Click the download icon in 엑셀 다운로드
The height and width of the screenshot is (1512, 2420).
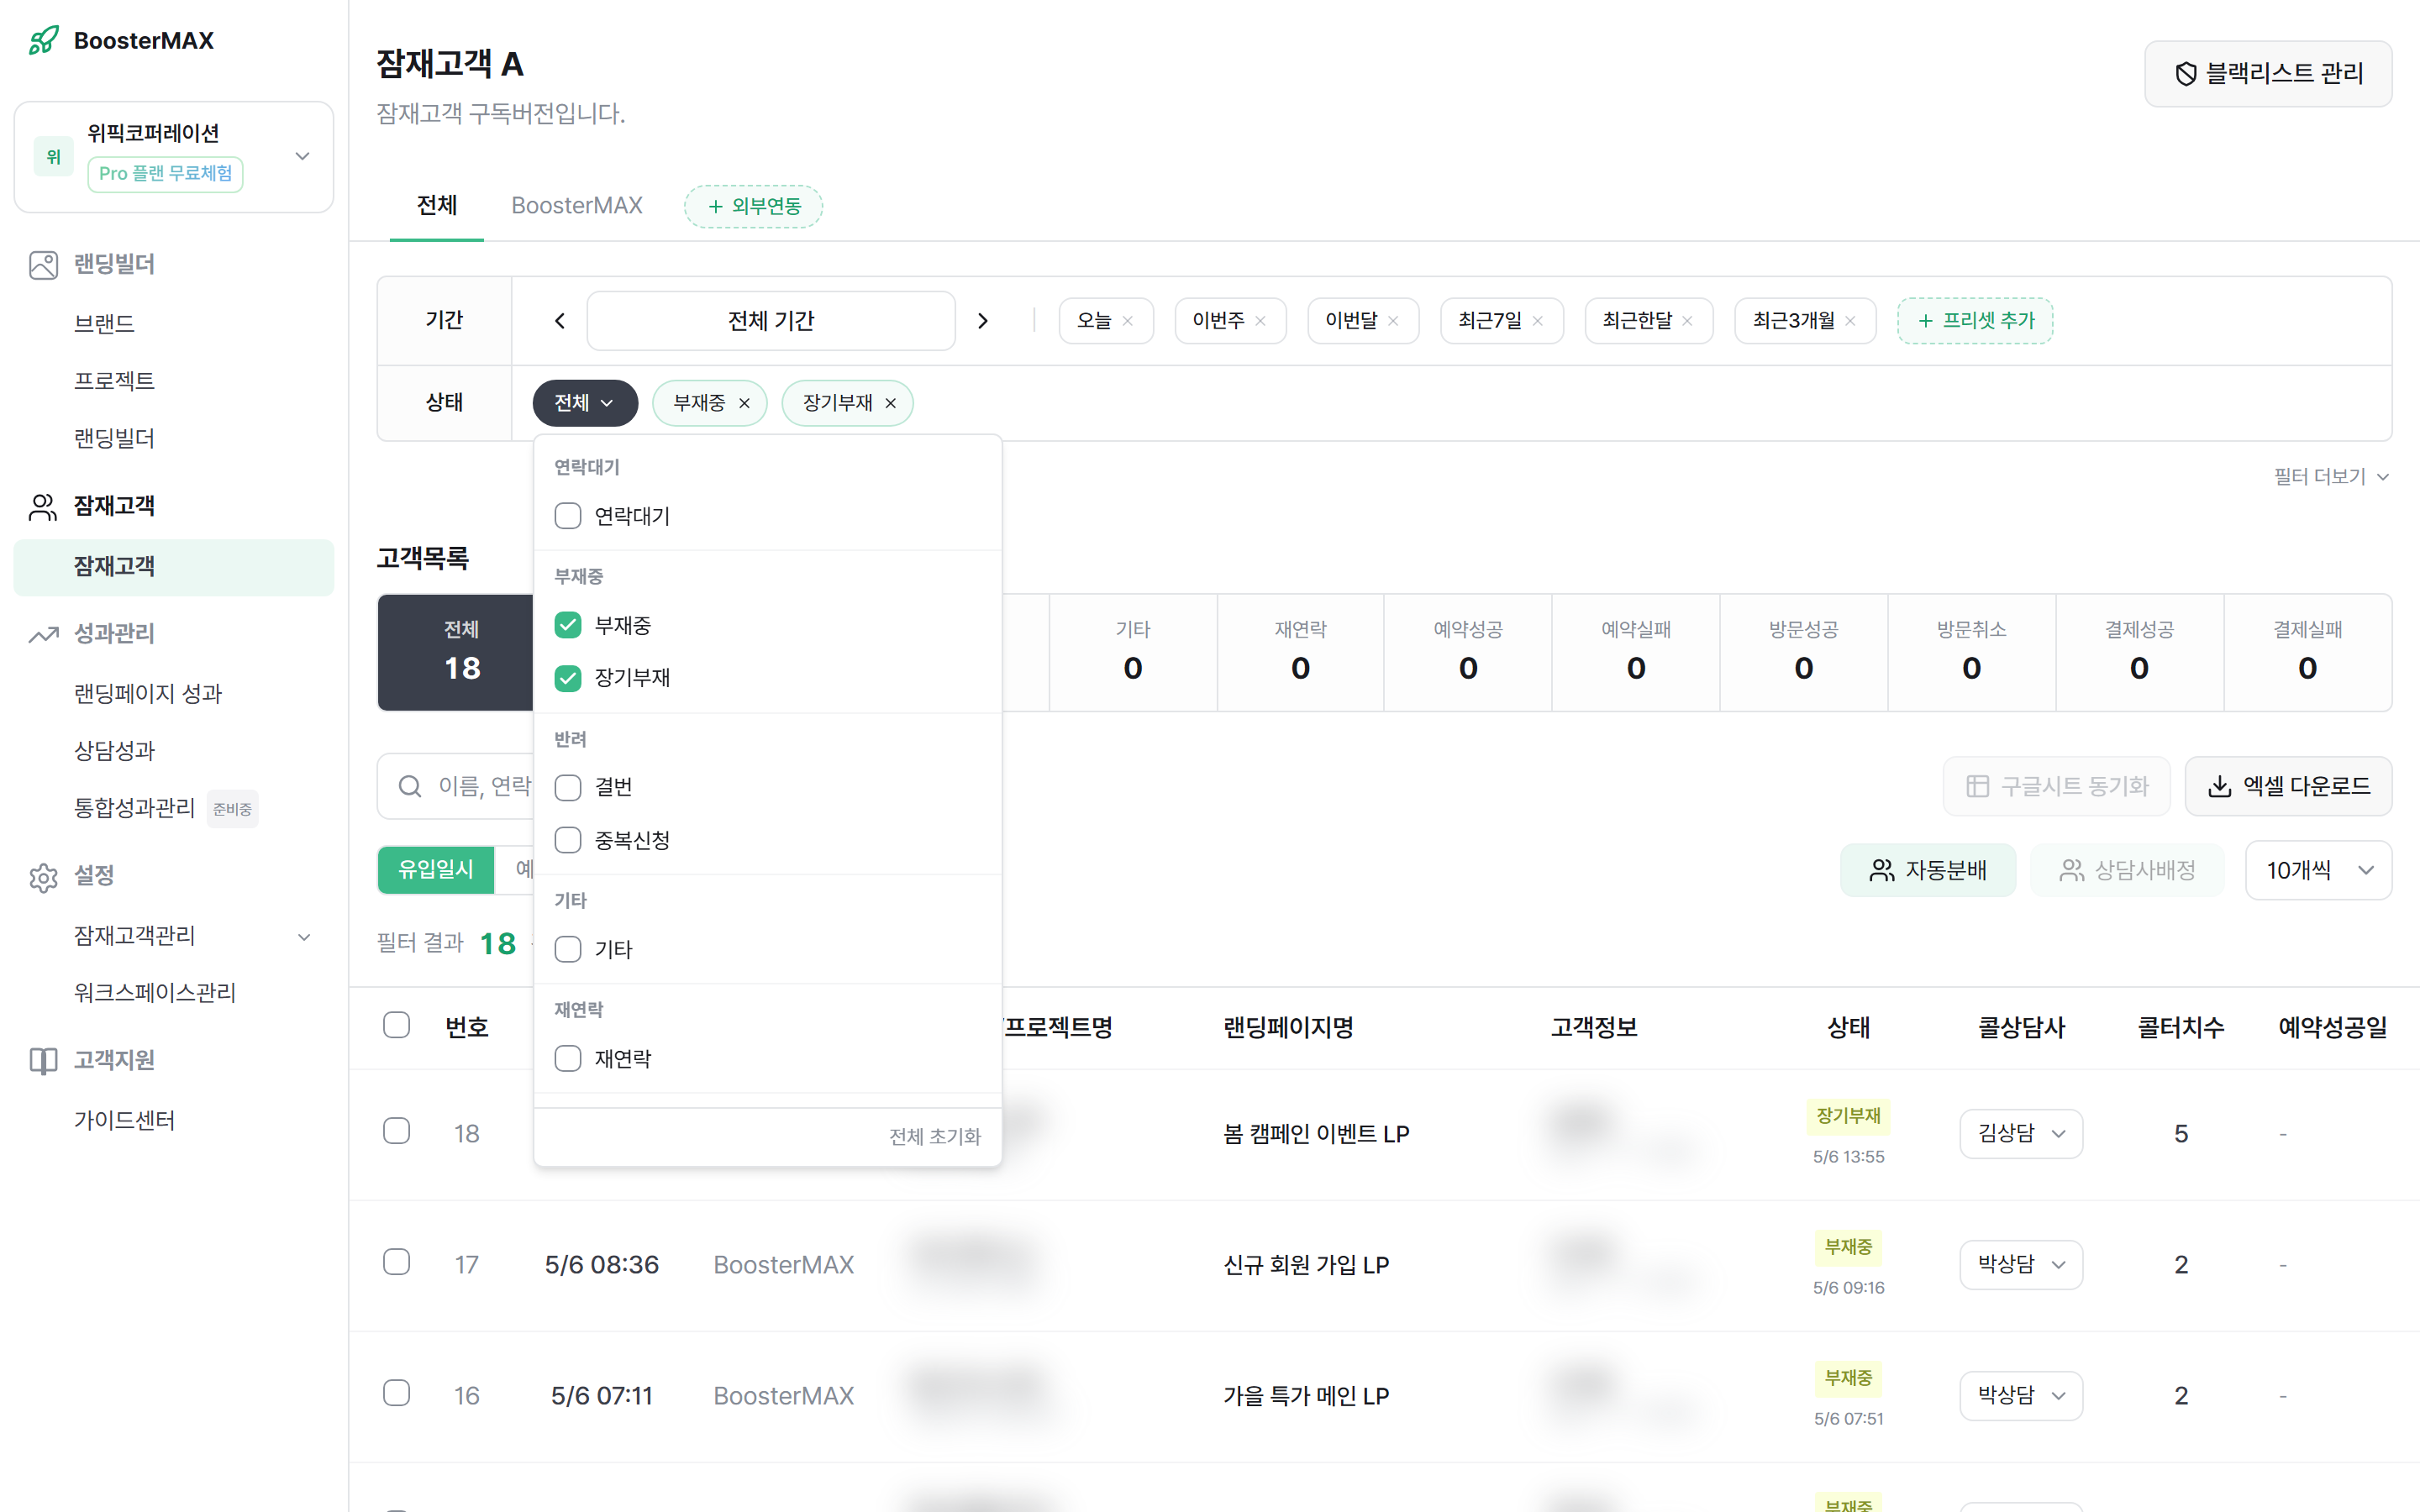[2220, 787]
